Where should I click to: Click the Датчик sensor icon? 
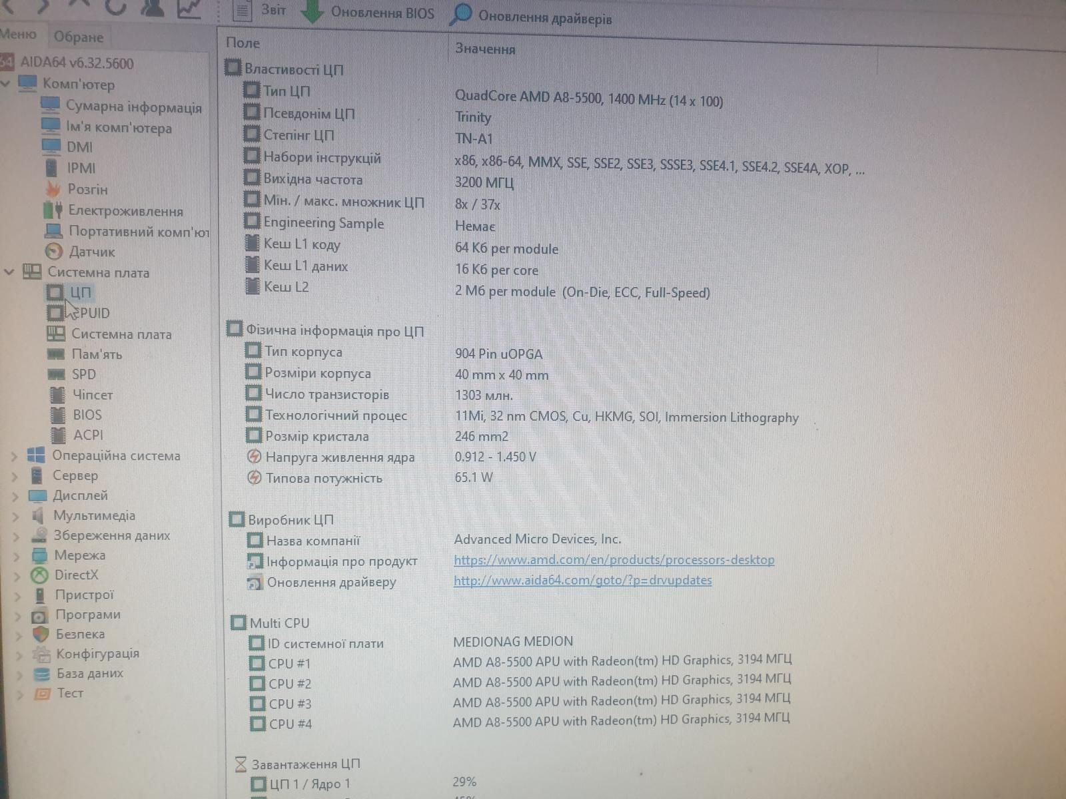pyautogui.click(x=53, y=252)
